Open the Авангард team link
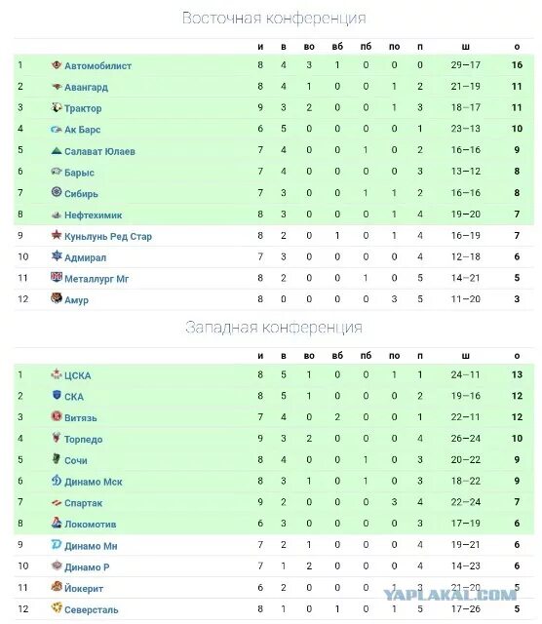The width and height of the screenshot is (542, 624). [86, 87]
